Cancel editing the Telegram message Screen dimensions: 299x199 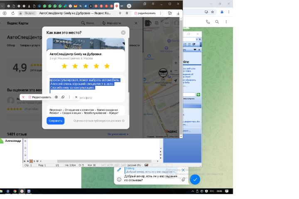coord(183,170)
